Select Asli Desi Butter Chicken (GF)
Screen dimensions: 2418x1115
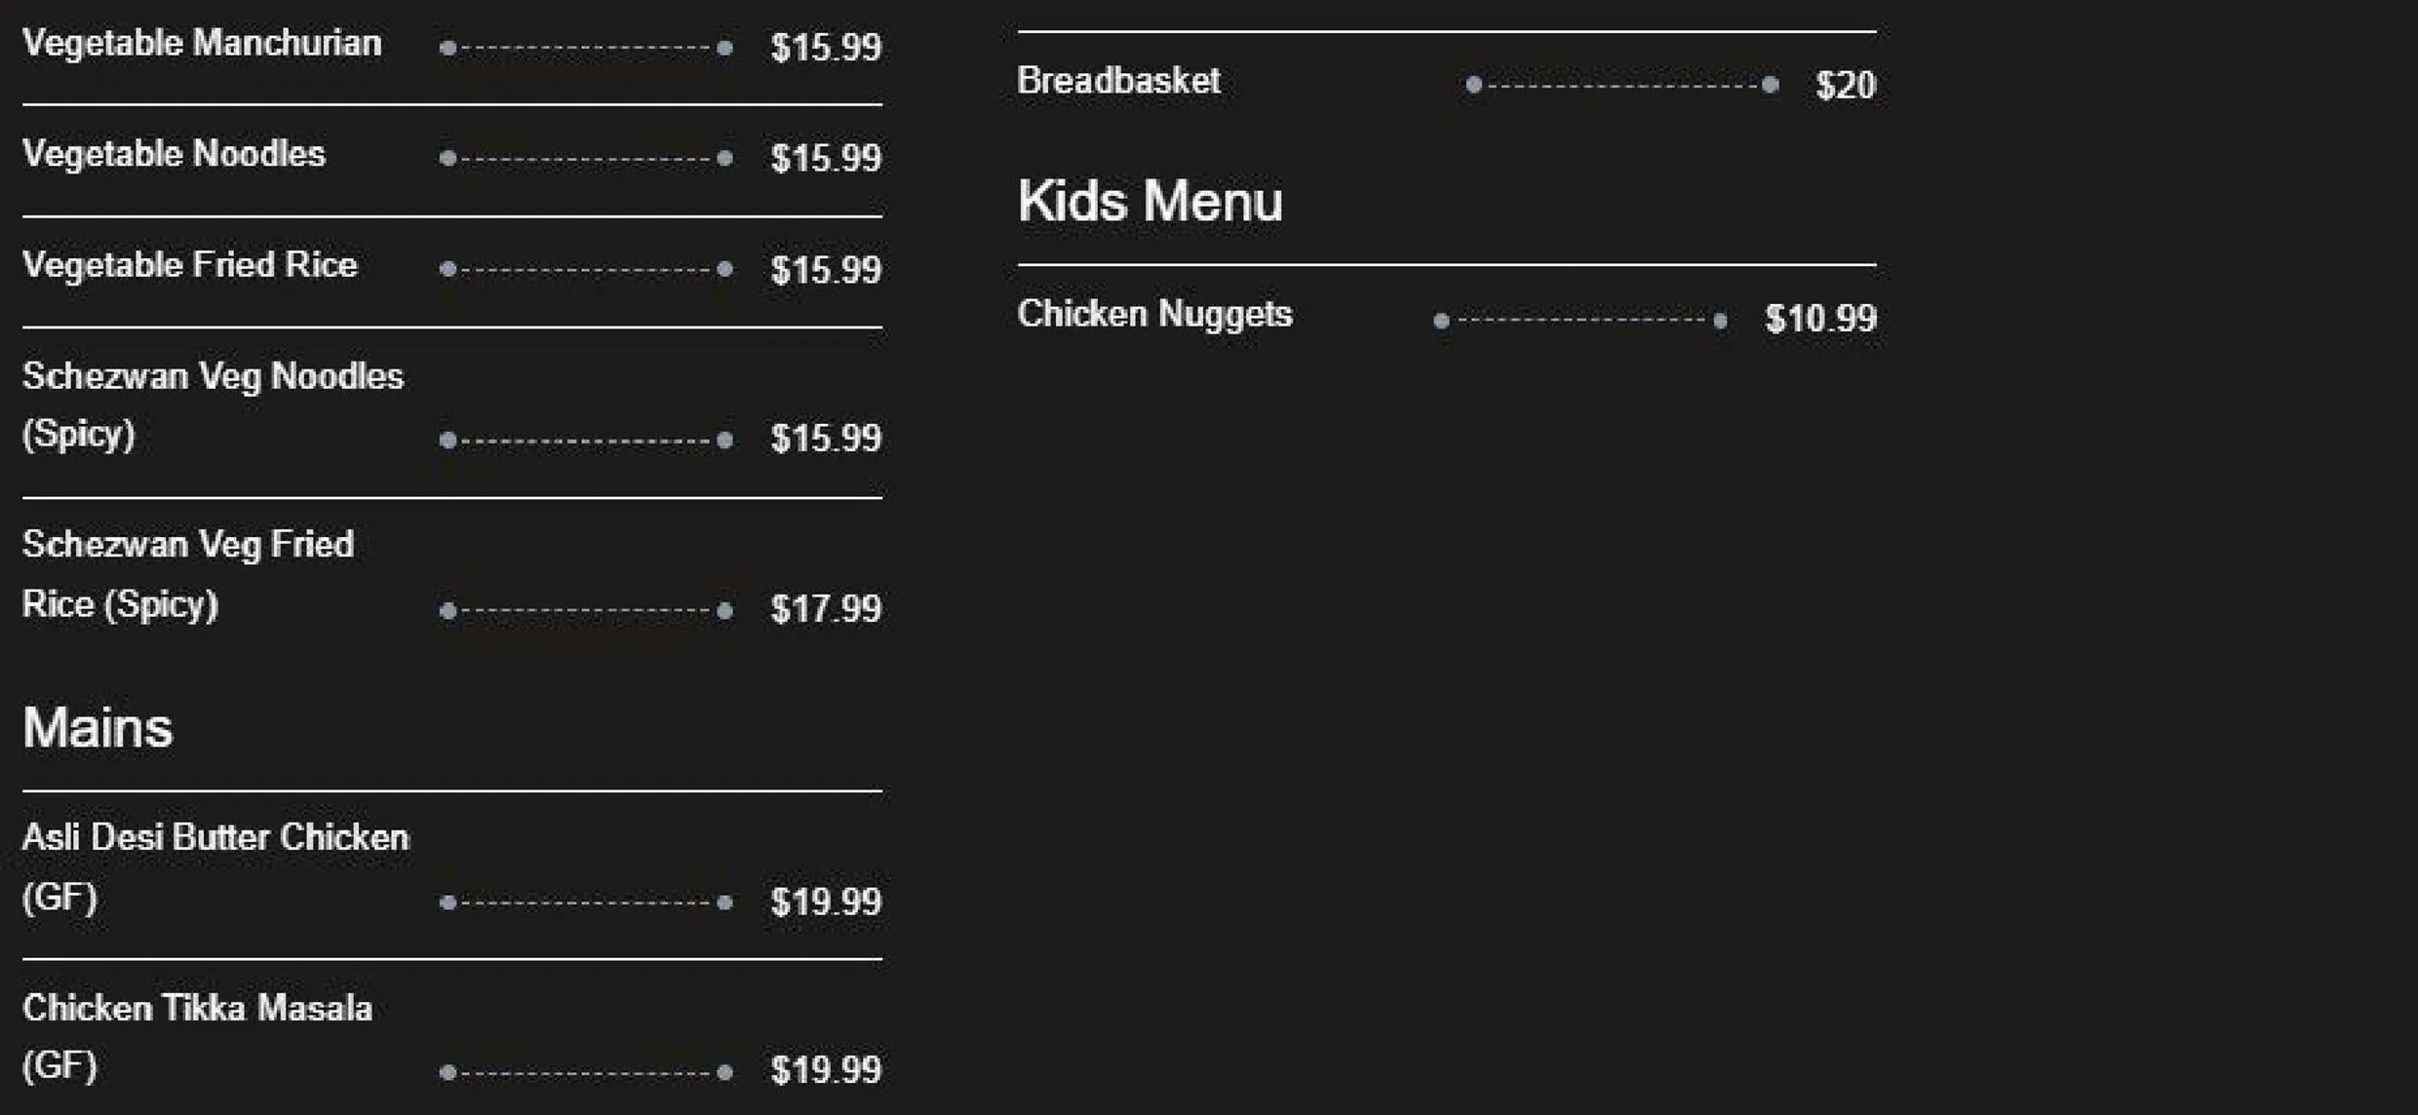[x=215, y=866]
